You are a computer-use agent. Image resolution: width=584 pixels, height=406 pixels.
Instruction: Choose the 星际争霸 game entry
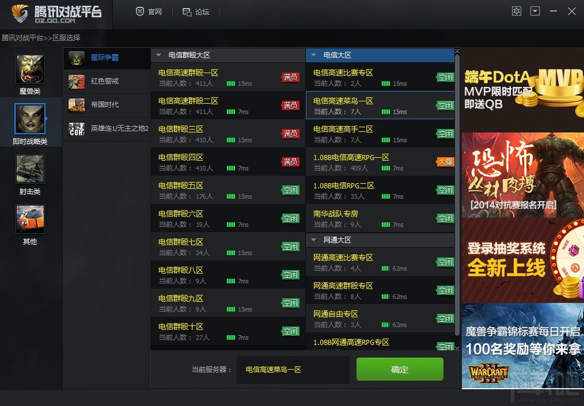(x=107, y=58)
